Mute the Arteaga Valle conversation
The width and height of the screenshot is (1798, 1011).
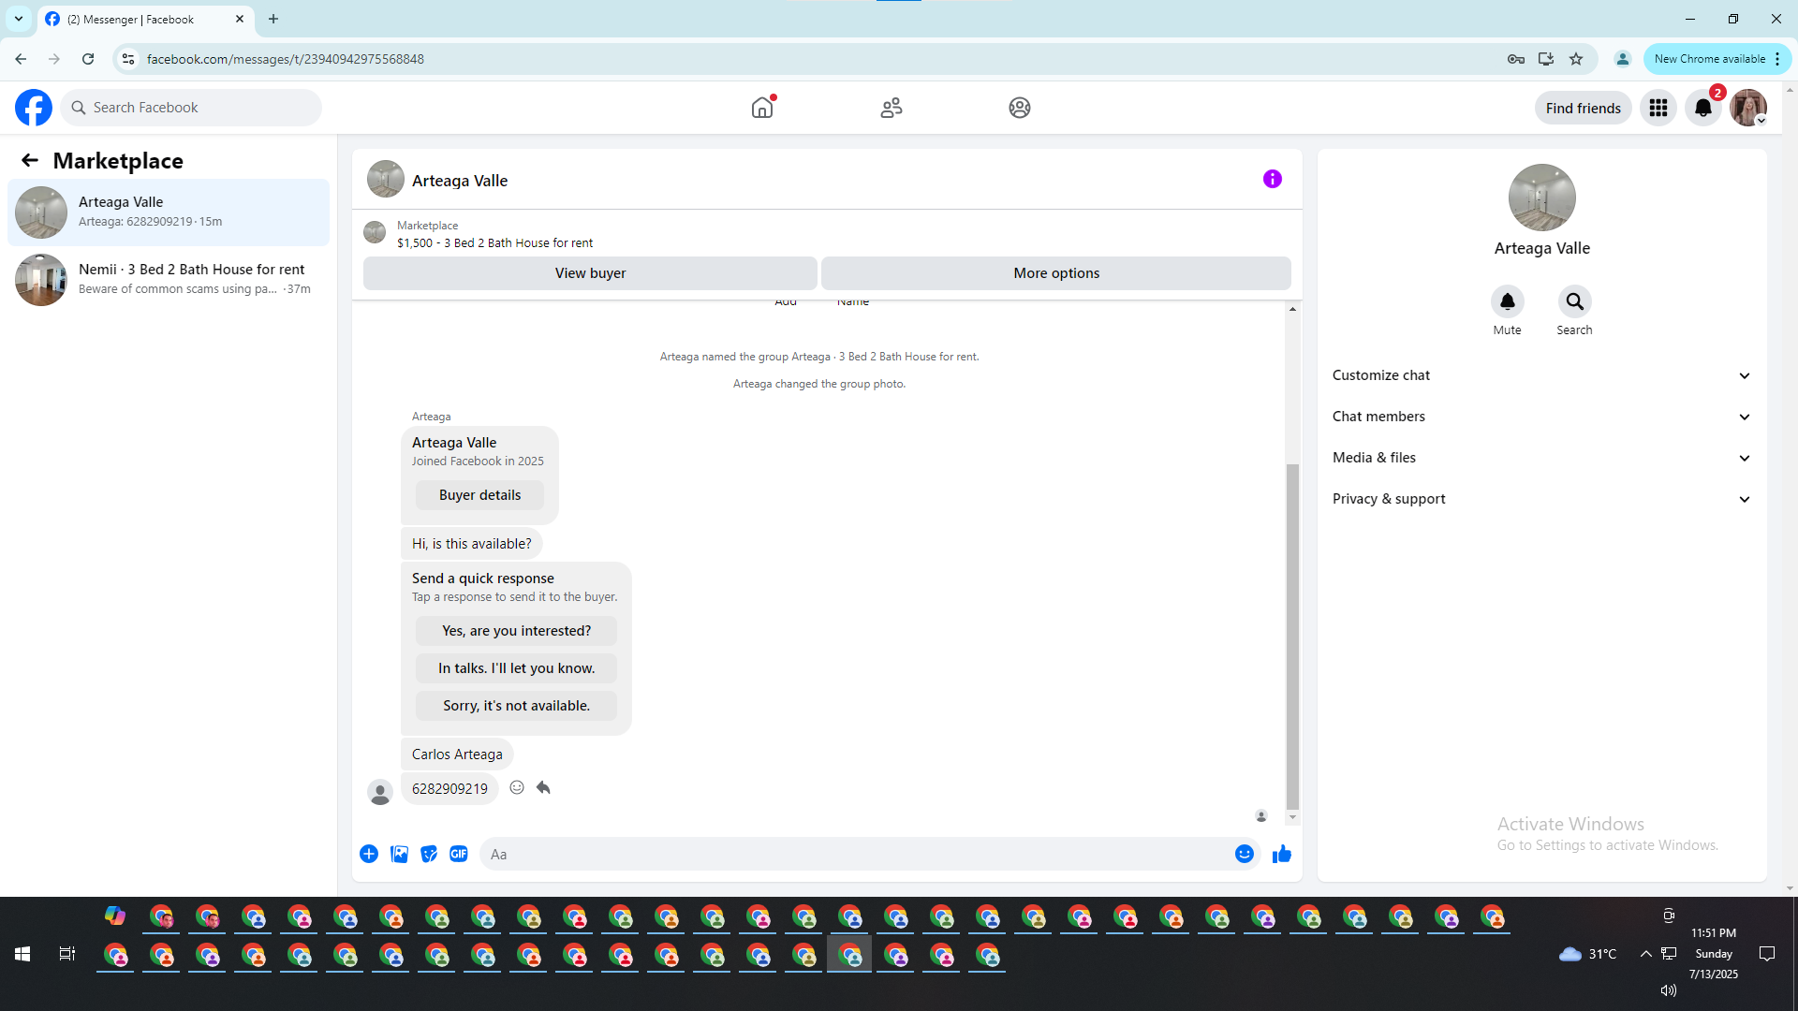pos(1507,301)
